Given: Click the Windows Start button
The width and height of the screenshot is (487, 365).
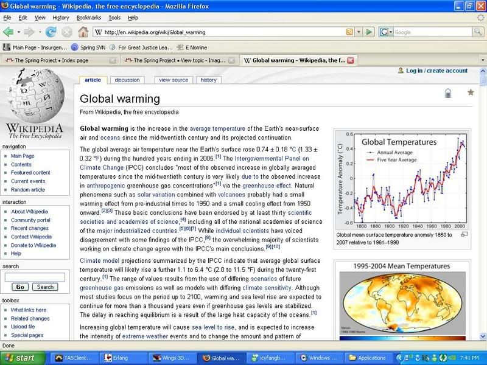Looking at the screenshot, I should (x=22, y=358).
